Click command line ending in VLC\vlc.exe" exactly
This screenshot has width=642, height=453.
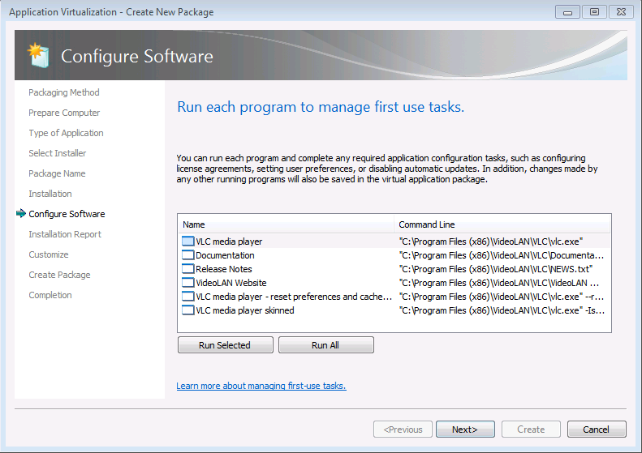pos(491,241)
